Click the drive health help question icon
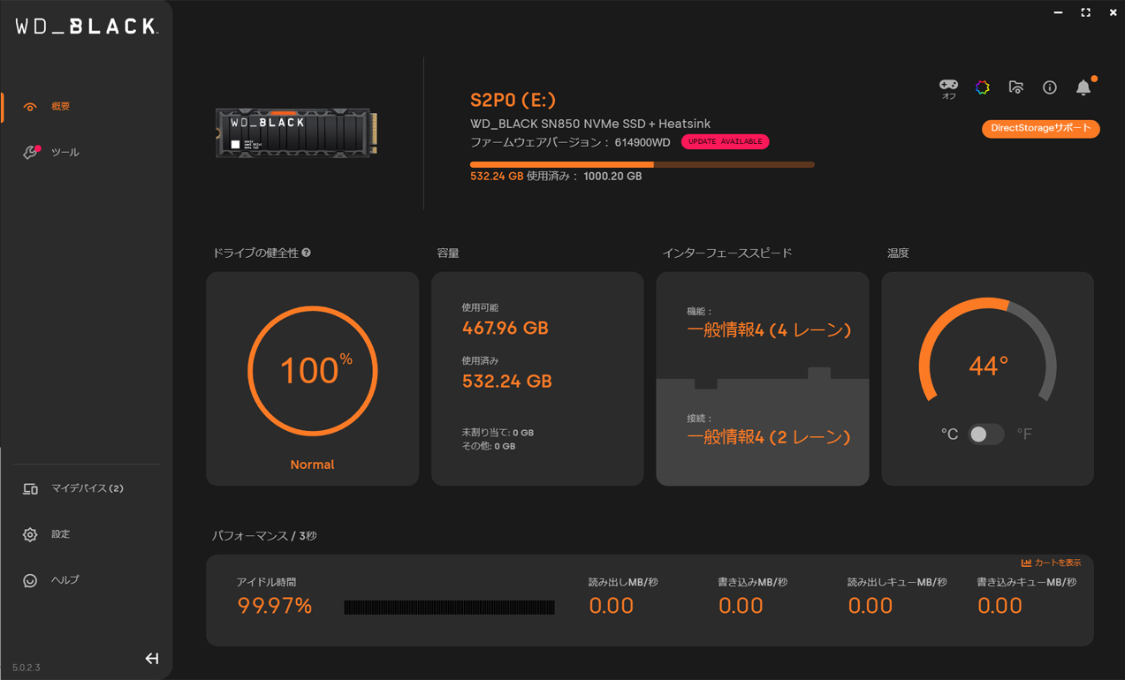This screenshot has height=680, width=1125. click(x=306, y=253)
